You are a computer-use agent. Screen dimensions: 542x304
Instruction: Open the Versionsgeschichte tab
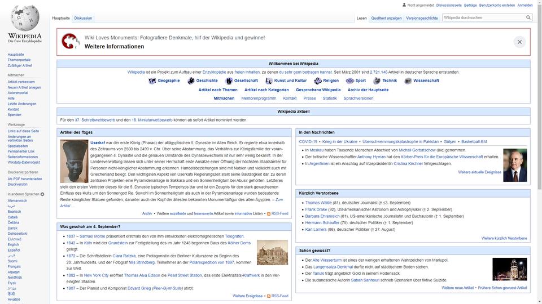point(422,18)
